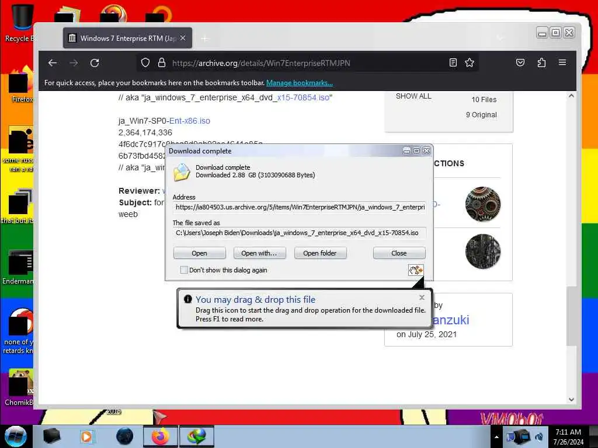Click SHOW ALL in download options
This screenshot has height=448, width=598.
(413, 96)
